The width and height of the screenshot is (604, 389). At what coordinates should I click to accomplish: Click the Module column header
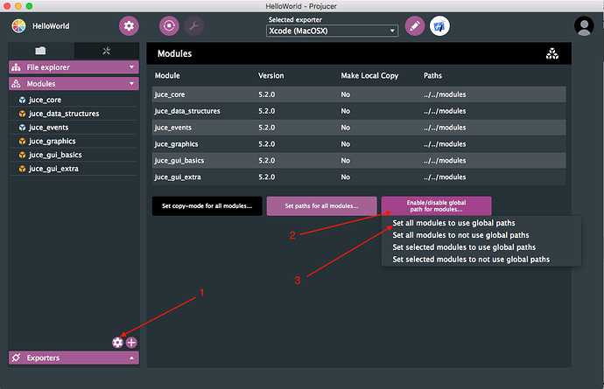pos(167,75)
